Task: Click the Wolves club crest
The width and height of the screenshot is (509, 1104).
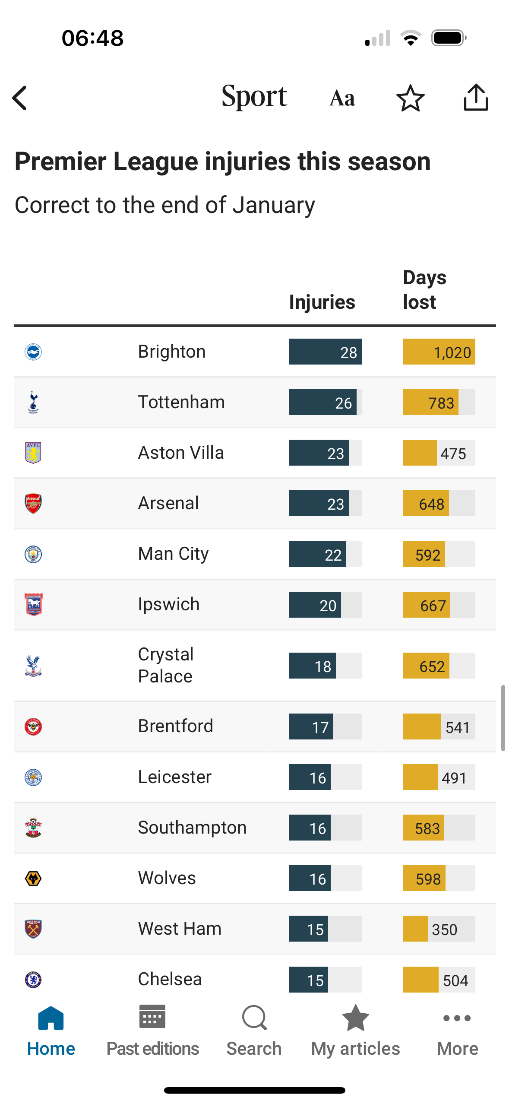Action: click(33, 878)
